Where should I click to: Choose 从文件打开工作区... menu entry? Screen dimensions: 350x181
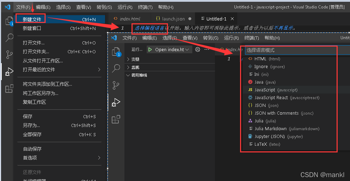point(59,61)
